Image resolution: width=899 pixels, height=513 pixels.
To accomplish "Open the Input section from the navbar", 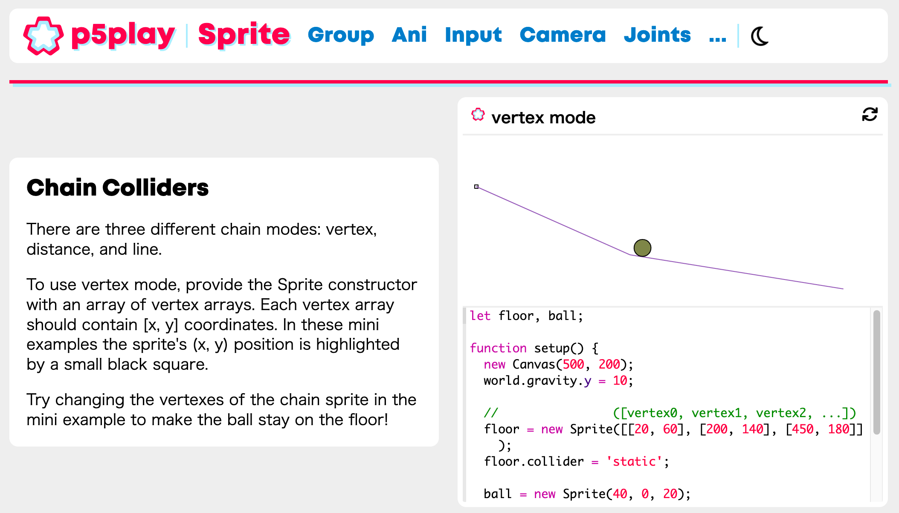I will tap(473, 35).
